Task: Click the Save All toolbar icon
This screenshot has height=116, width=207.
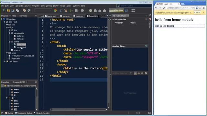Action: tap(17, 11)
